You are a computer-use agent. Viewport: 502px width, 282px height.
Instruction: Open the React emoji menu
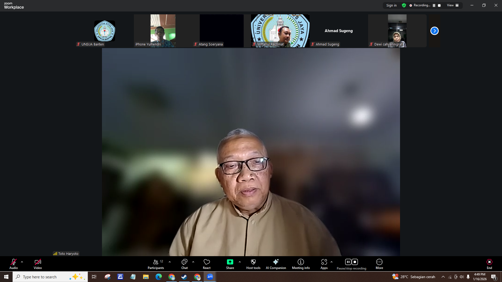point(207,262)
